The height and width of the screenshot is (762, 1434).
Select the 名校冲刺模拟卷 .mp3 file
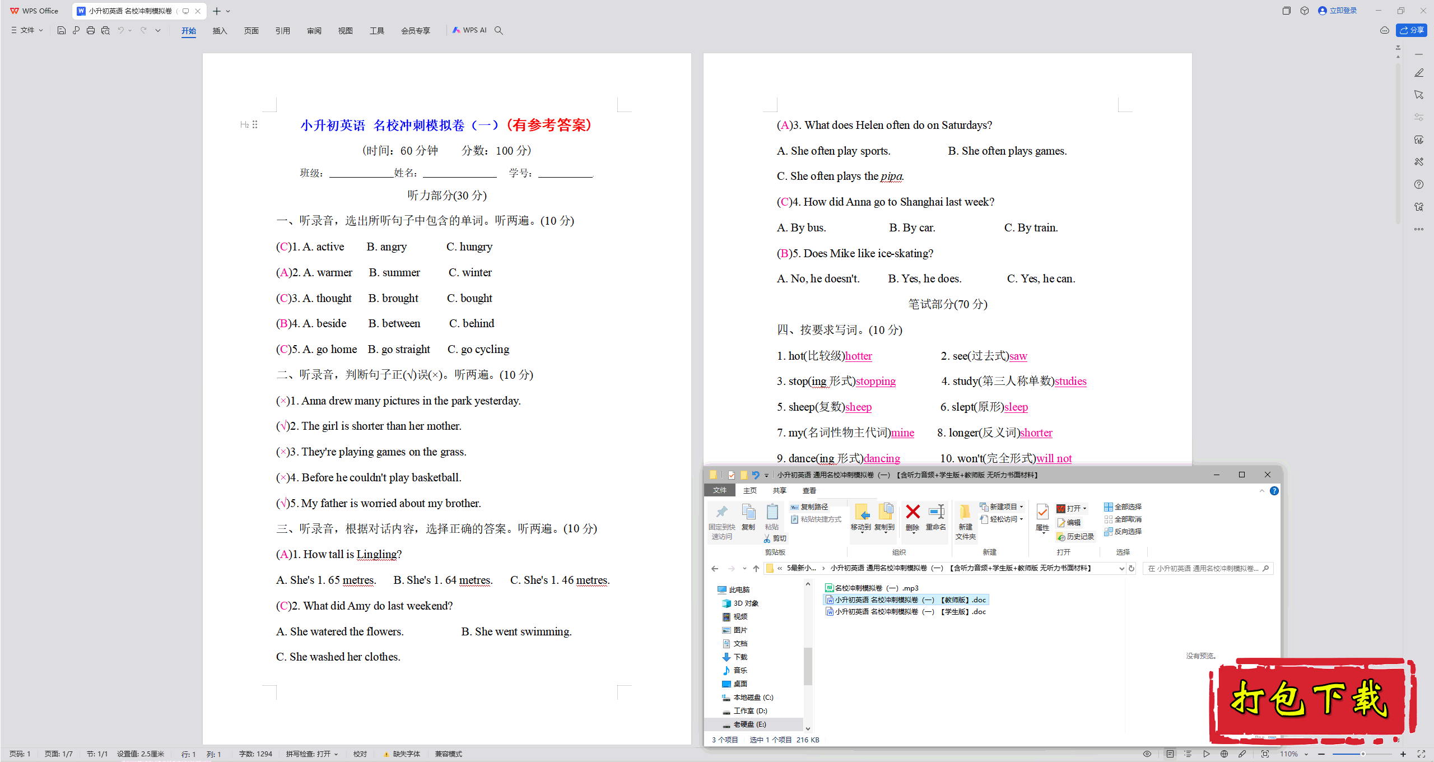(x=872, y=588)
